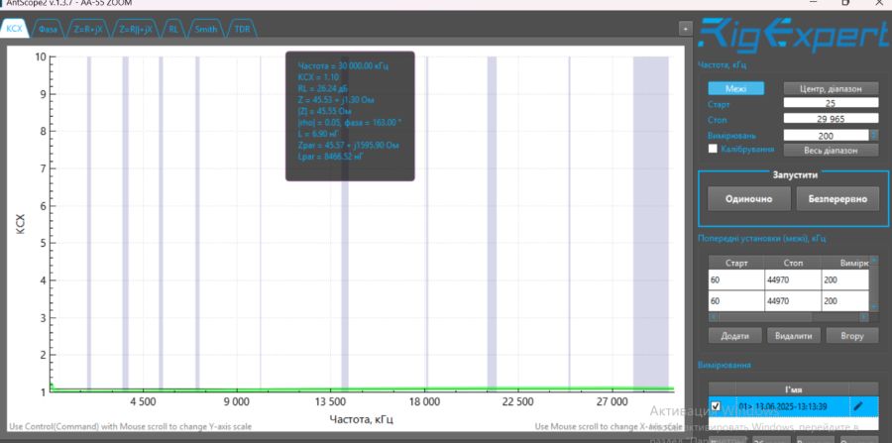The image size is (892, 443).
Task: Click the Видалити preset button
Action: pos(794,335)
